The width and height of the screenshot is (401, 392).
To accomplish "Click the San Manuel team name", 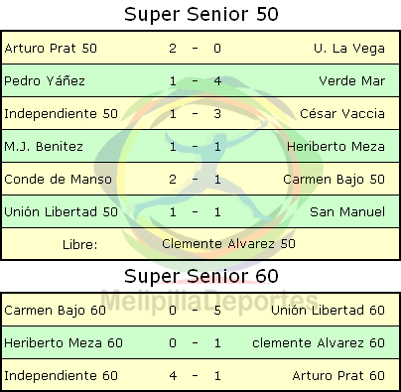I will 347,212.
